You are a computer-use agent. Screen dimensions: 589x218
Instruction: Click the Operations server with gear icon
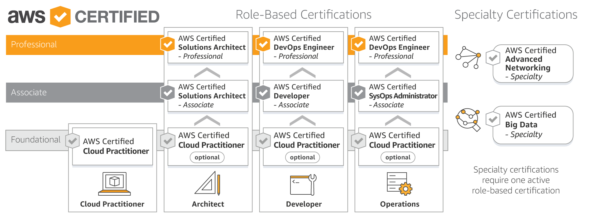coord(399,184)
